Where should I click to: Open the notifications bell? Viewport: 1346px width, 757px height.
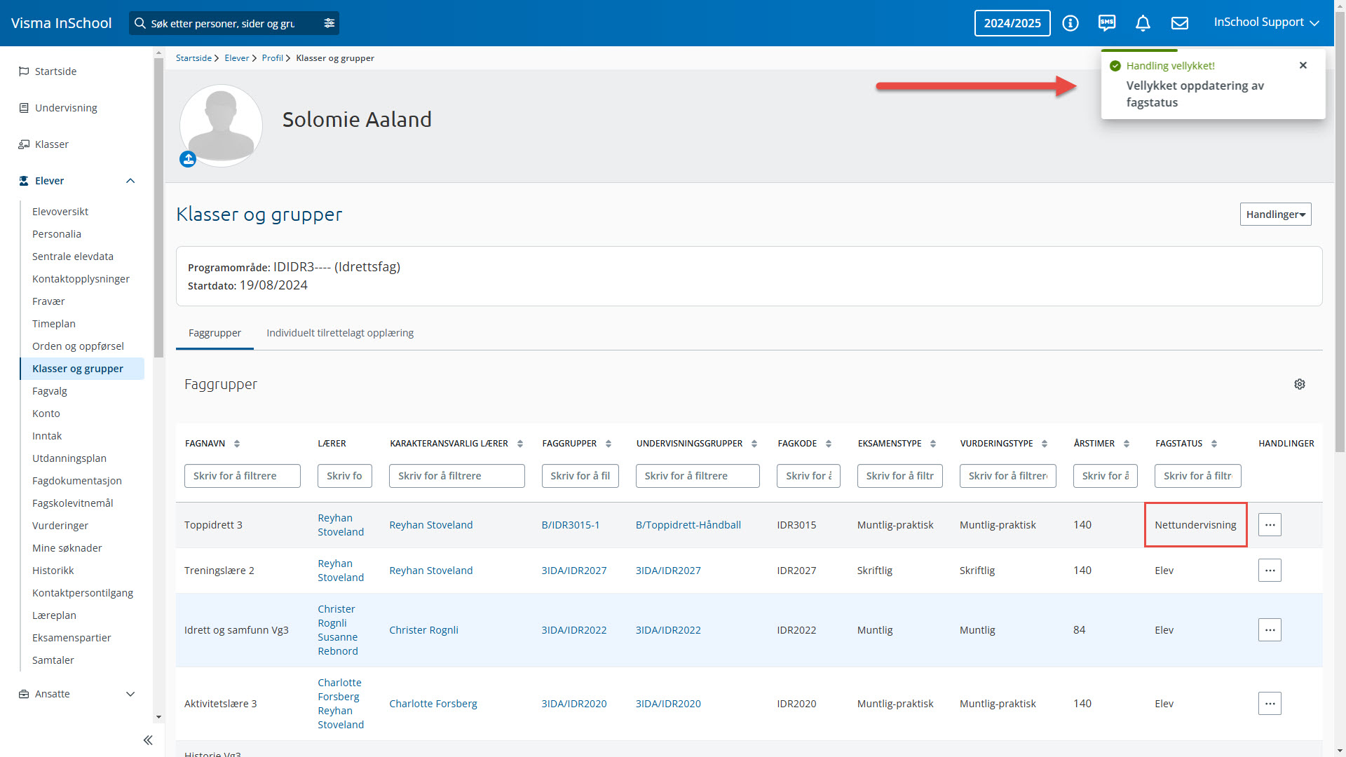point(1143,23)
